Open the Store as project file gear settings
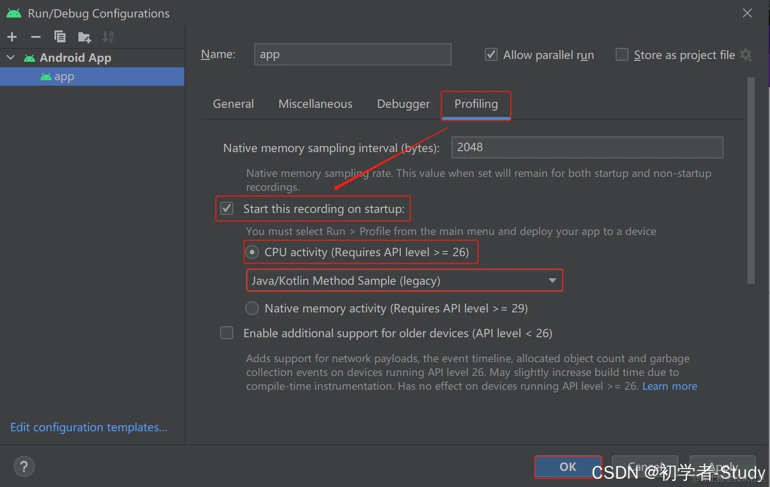The width and height of the screenshot is (770, 487). (746, 55)
